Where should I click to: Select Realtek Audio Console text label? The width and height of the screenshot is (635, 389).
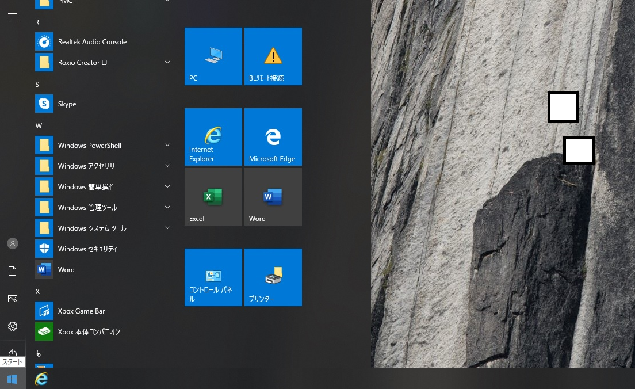pos(93,42)
